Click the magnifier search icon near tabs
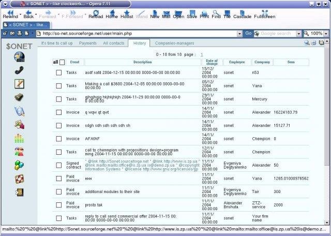Viewport: 331px width, 236px height. click(307, 43)
